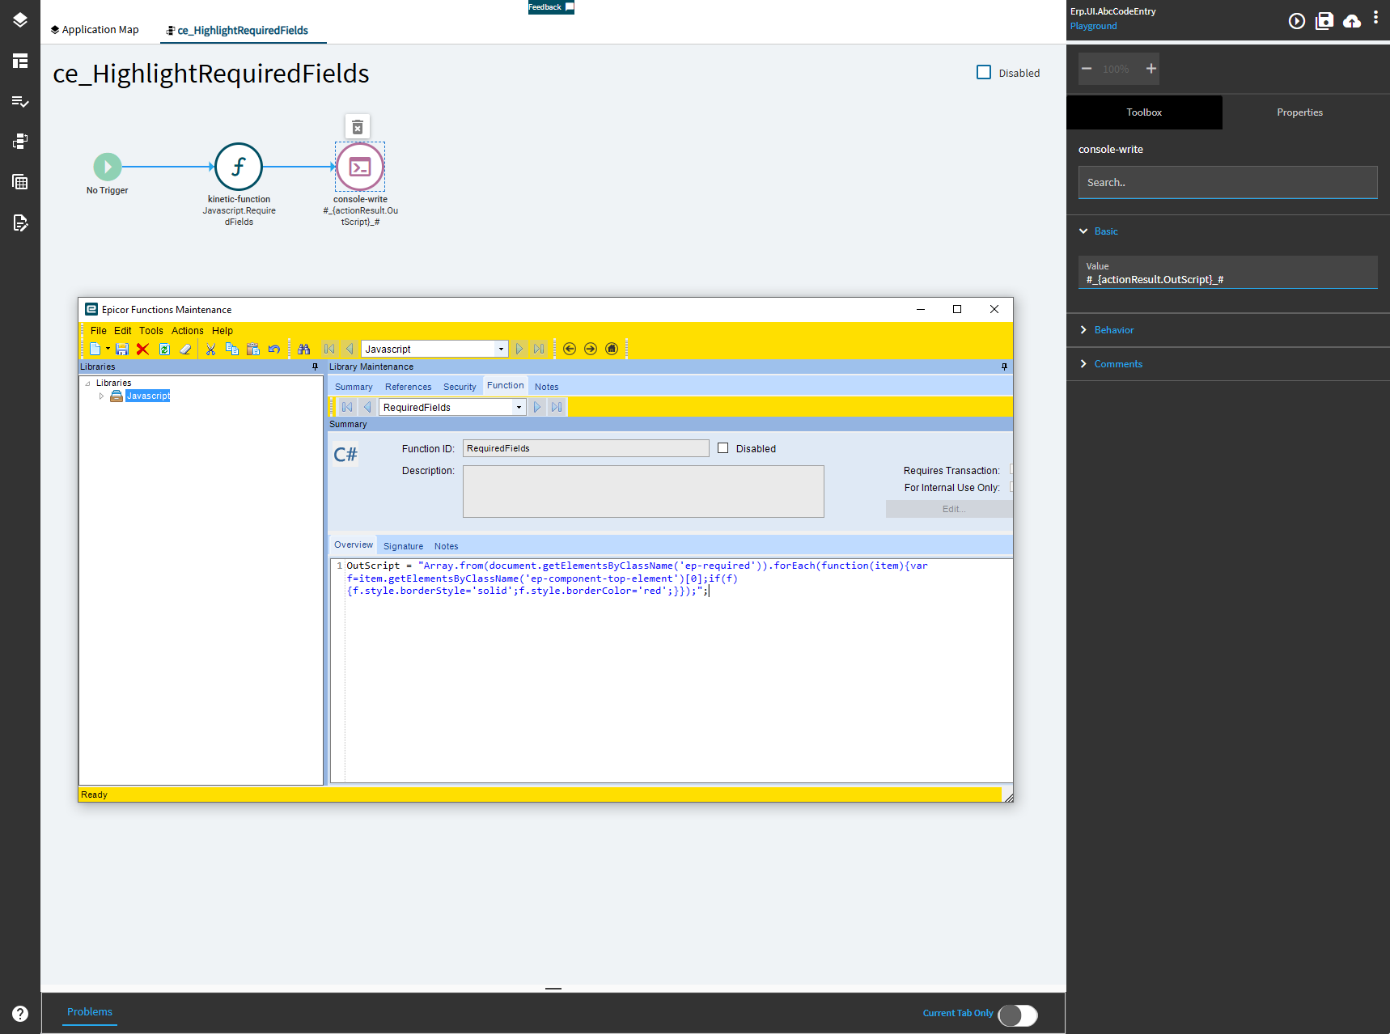1390x1034 pixels.
Task: Zoom in with the plus button
Action: pyautogui.click(x=1151, y=69)
